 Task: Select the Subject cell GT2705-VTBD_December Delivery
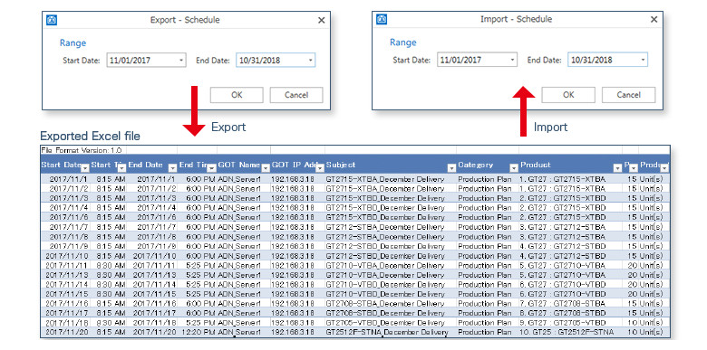pos(390,323)
